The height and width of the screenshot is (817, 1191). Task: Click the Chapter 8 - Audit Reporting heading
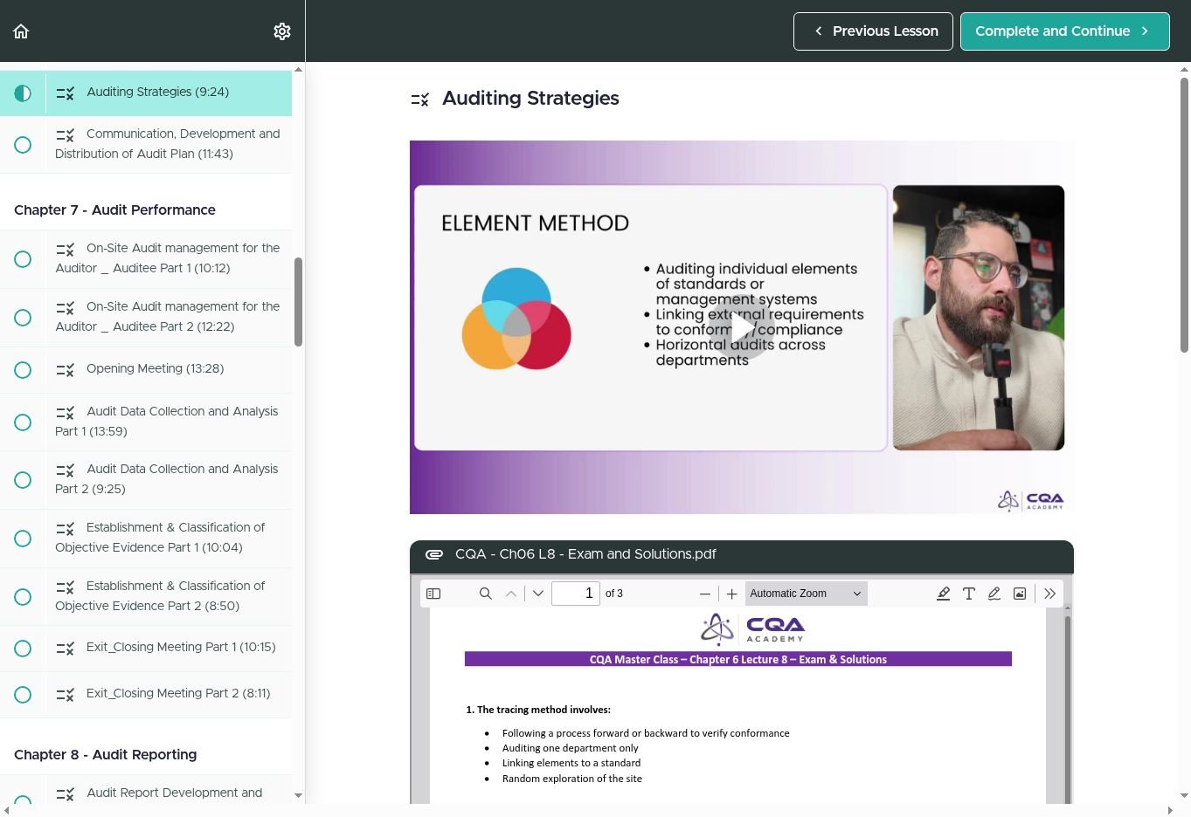[x=105, y=755]
